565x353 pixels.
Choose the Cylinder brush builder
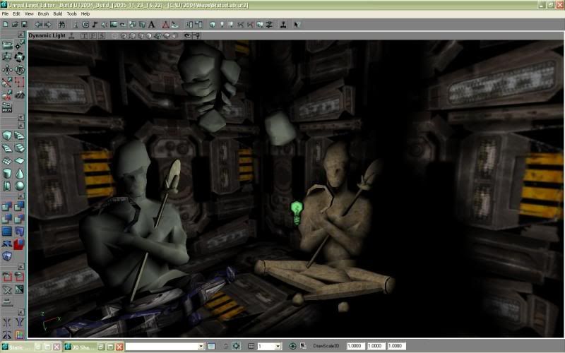tap(7, 173)
